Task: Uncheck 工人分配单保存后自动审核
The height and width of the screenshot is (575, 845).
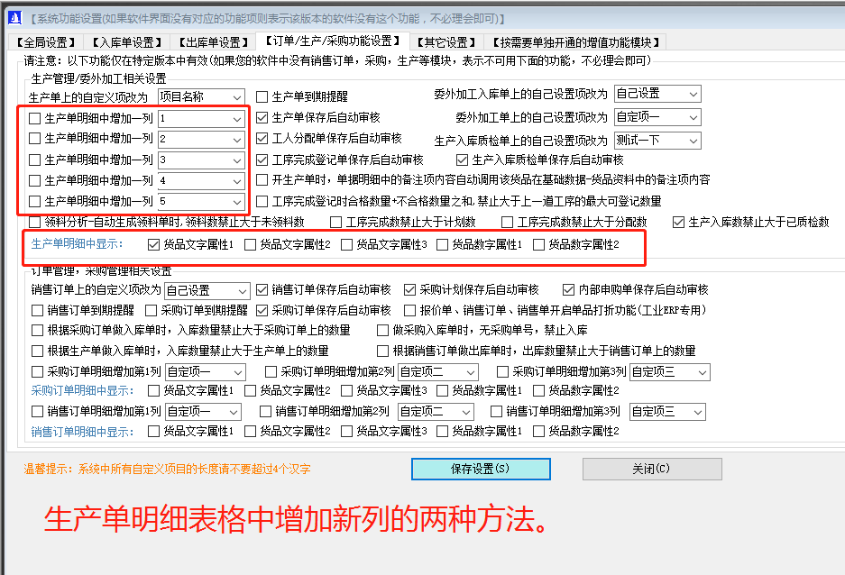Action: click(x=261, y=138)
